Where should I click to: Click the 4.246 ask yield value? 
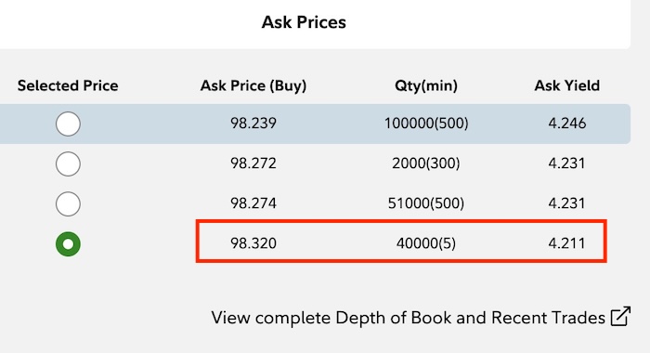(x=567, y=124)
